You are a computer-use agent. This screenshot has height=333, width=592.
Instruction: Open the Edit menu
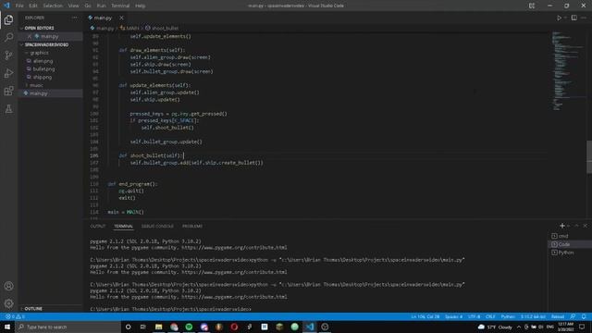click(33, 6)
